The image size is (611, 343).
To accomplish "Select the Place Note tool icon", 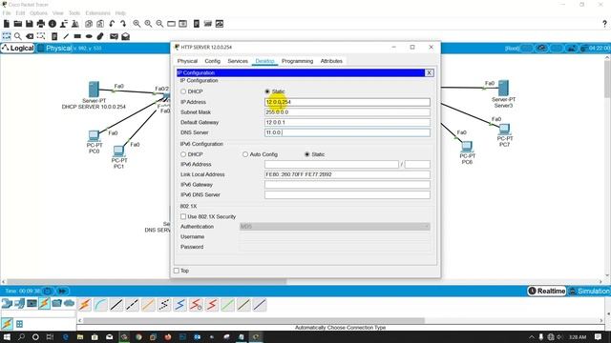I will pos(54,36).
